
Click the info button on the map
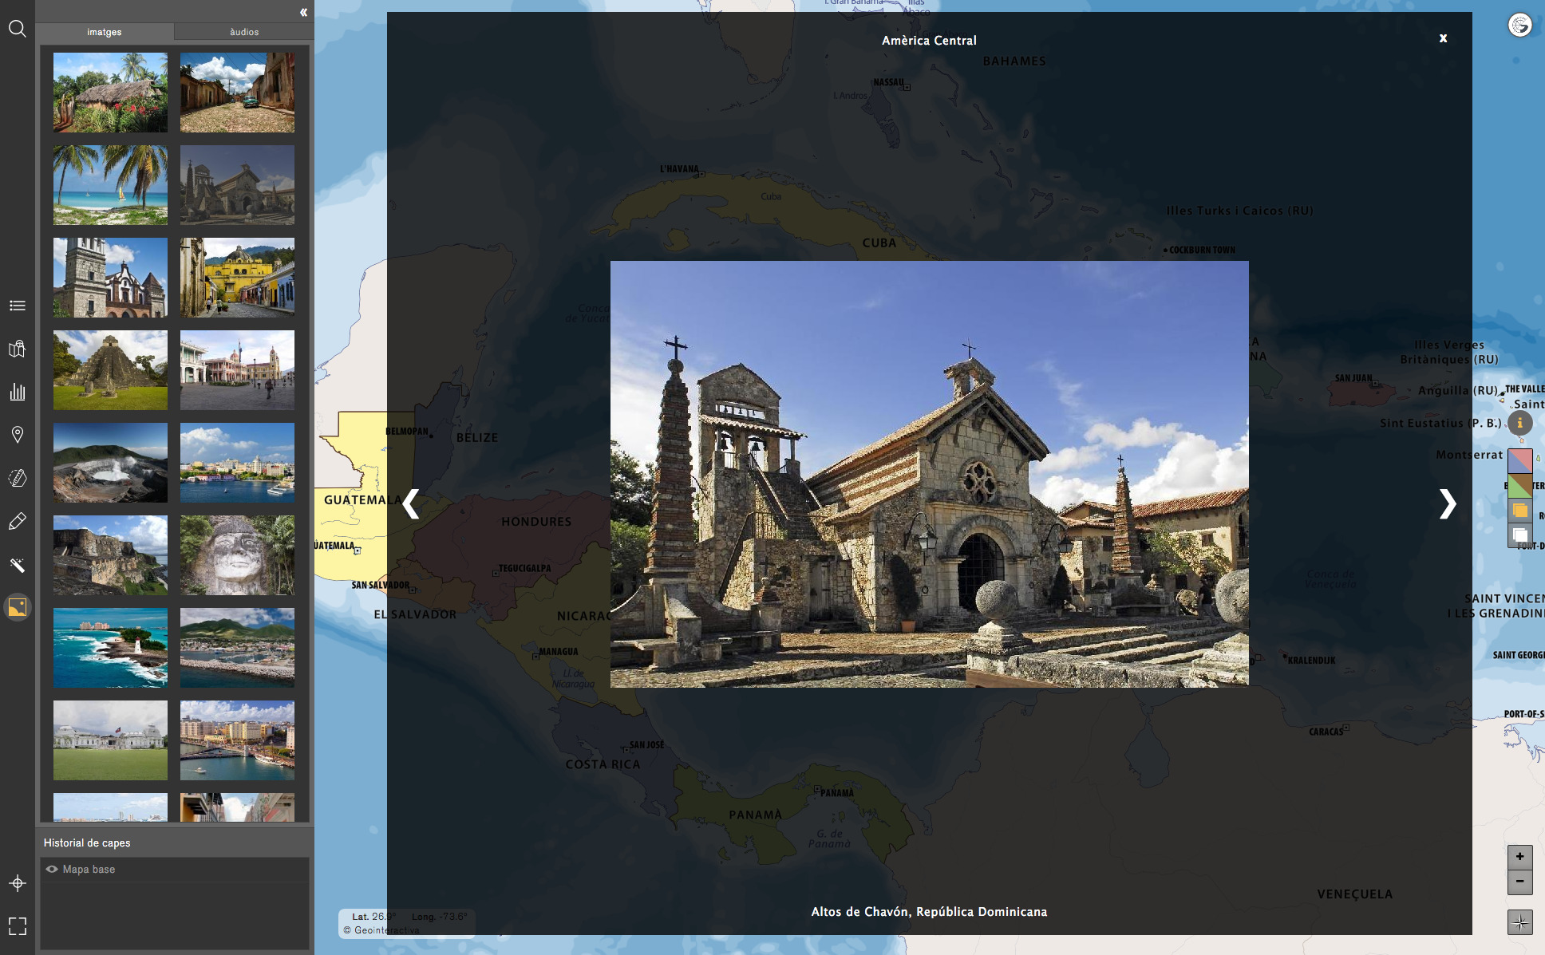[x=1519, y=423]
